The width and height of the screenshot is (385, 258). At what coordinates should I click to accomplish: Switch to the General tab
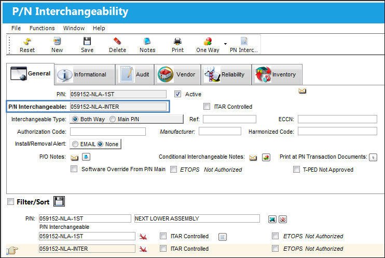point(31,74)
